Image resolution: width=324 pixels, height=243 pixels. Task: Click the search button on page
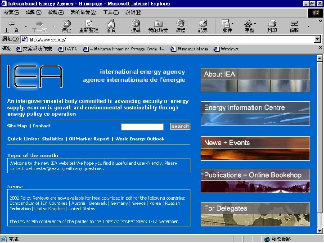pos(180,126)
